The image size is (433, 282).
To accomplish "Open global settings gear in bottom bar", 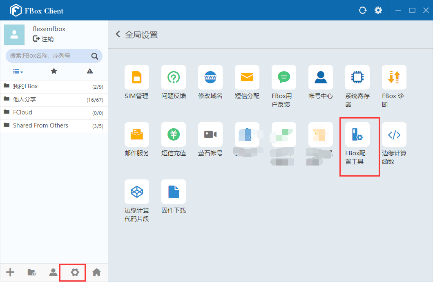I will tap(75, 272).
